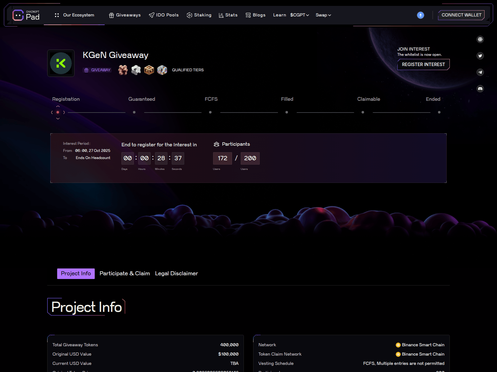Navigate to Staking

pyautogui.click(x=199, y=15)
